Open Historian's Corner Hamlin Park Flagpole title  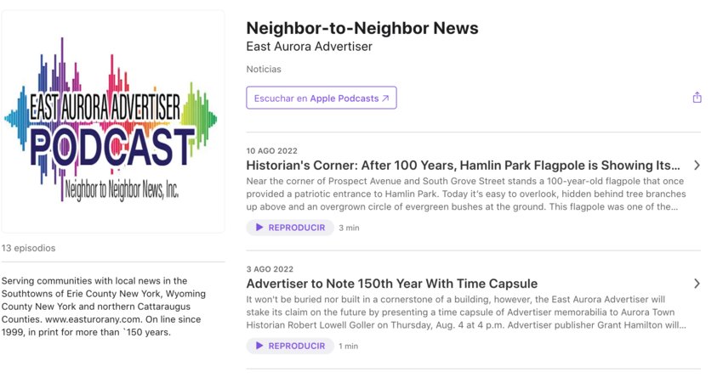click(x=463, y=166)
